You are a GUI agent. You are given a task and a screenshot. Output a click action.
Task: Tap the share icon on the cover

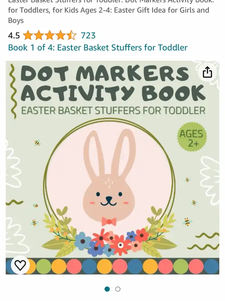click(207, 72)
